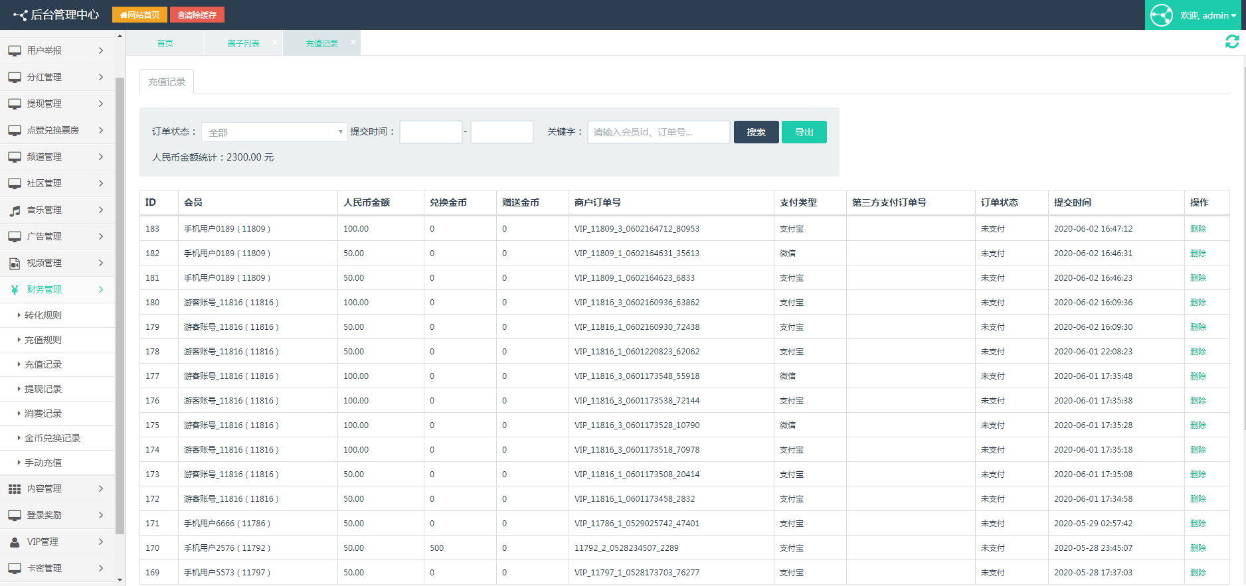Screen dimensions: 1246x586
Task: Expand the 频道管理 menu chevron
Action: tap(101, 157)
